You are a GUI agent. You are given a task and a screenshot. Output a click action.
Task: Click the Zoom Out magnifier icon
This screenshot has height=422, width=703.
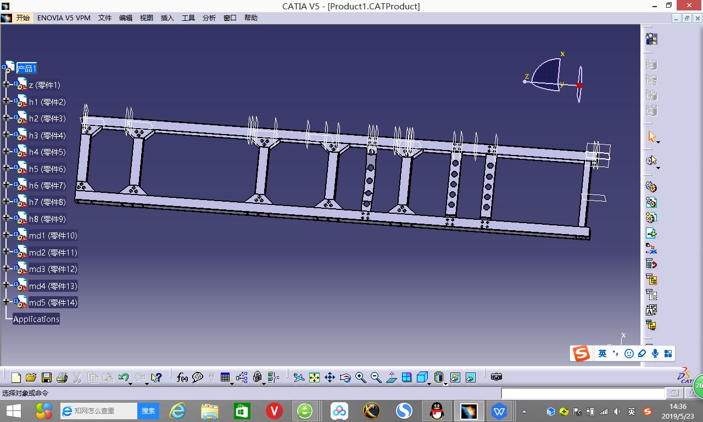[x=376, y=377]
